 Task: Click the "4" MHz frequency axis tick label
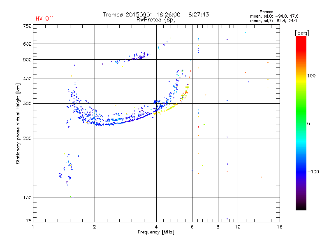tap(156, 227)
